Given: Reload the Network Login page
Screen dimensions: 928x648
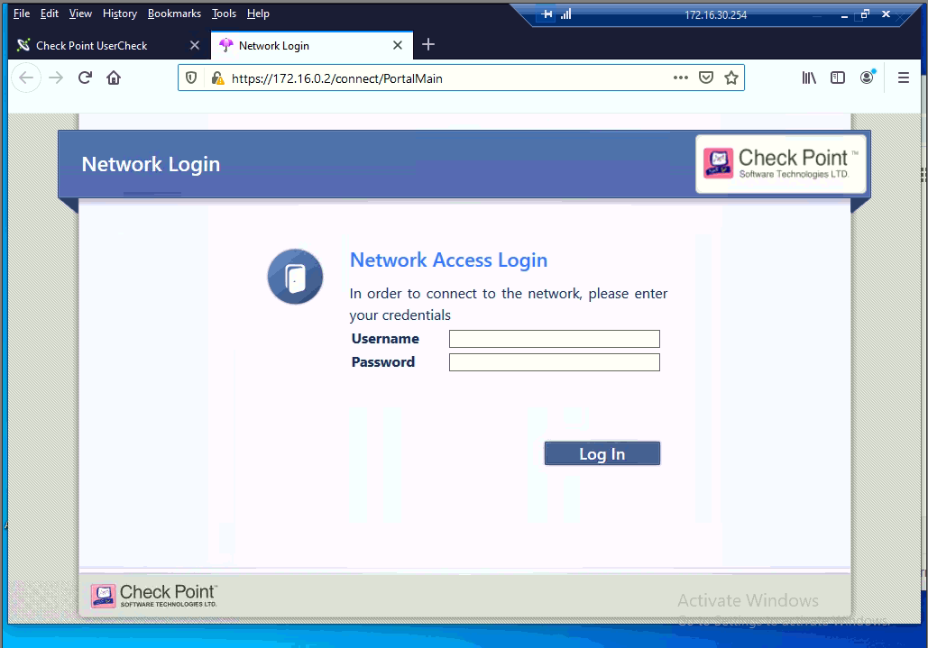Looking at the screenshot, I should coord(85,78).
